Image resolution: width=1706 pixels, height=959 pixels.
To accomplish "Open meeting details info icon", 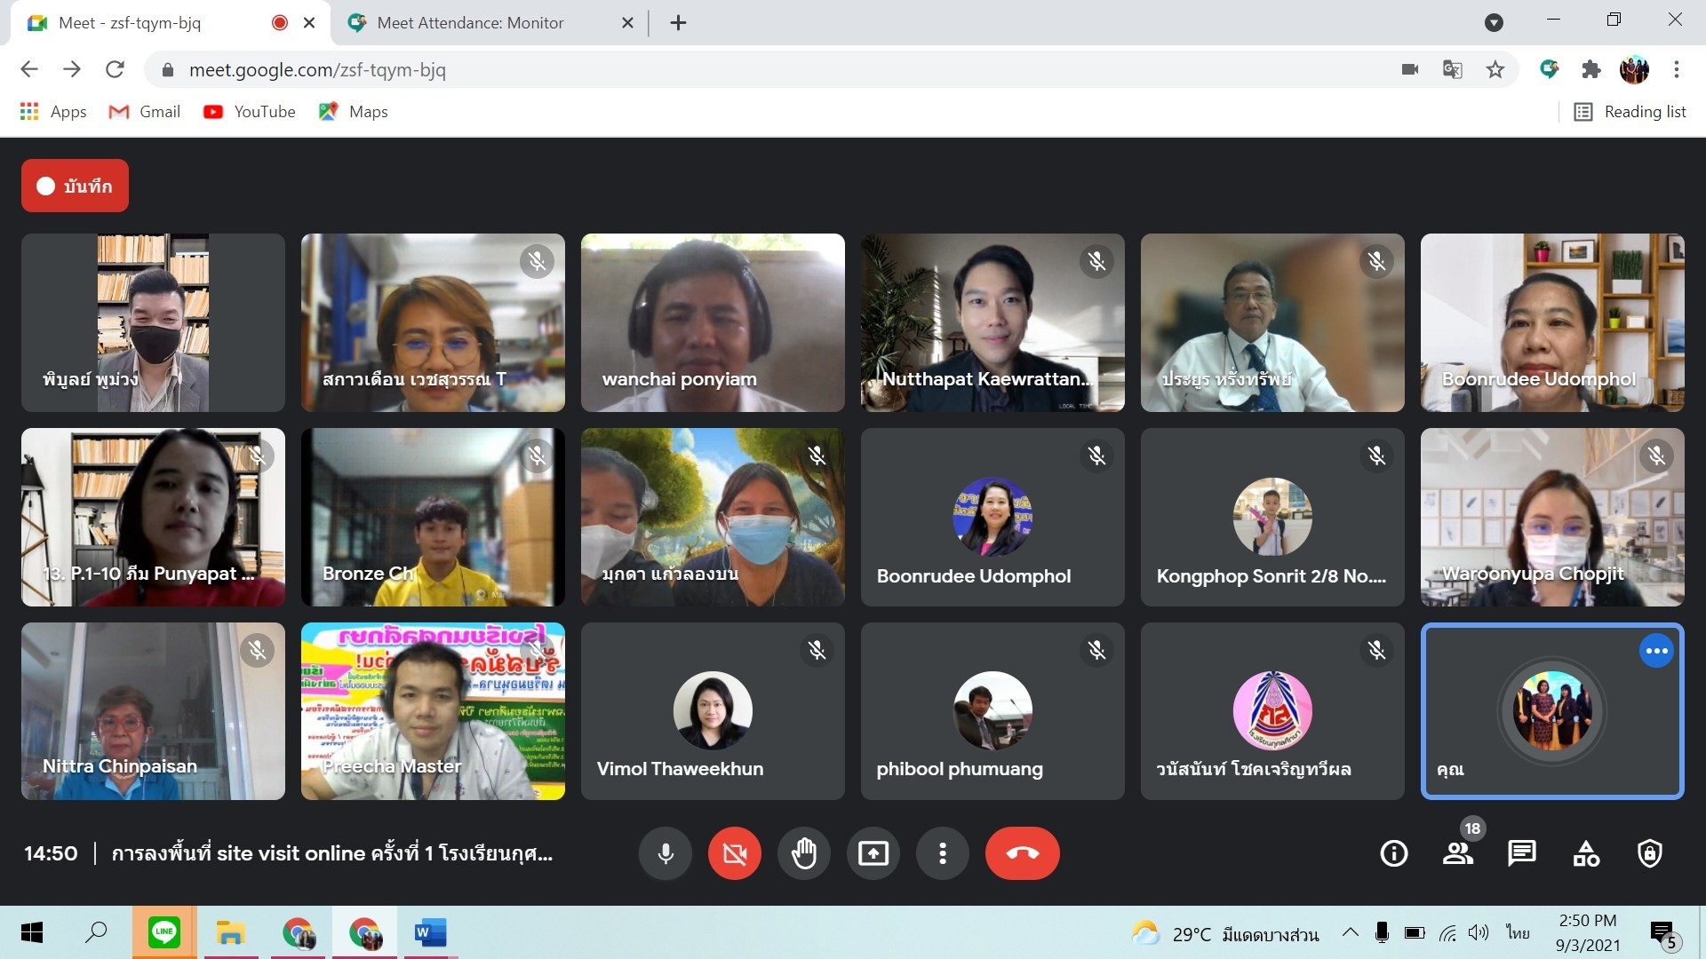I will 1393,853.
